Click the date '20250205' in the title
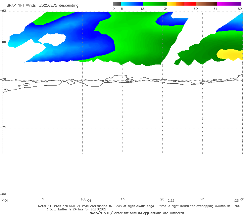The height and width of the screenshot is (215, 245). click(48, 5)
